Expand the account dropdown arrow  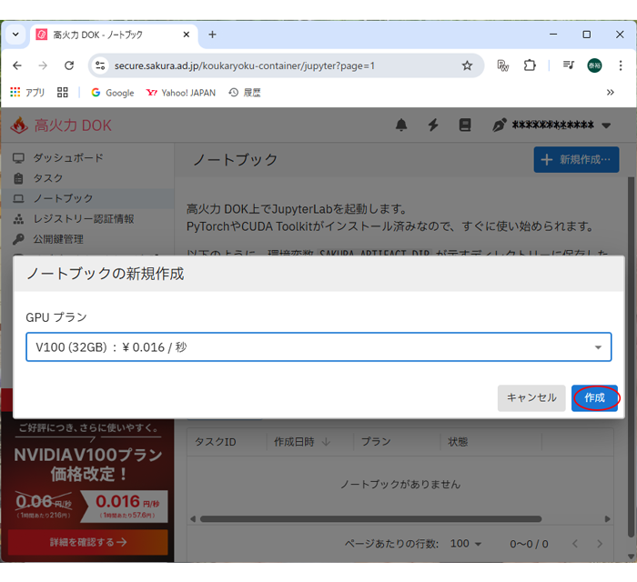tap(607, 125)
